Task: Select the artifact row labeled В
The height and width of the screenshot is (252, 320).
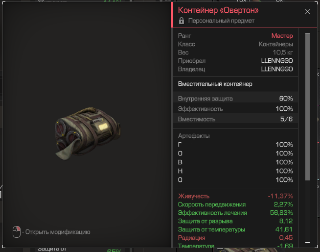Action: (235, 162)
